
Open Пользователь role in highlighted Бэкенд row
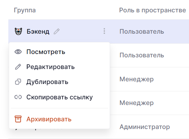(142, 32)
